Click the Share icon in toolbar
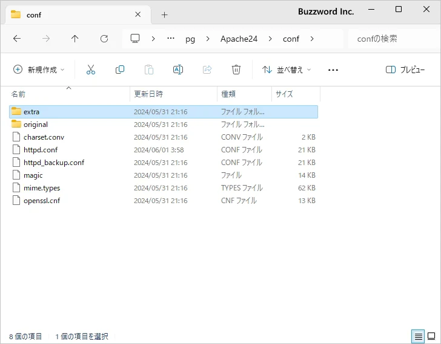 [x=207, y=70]
